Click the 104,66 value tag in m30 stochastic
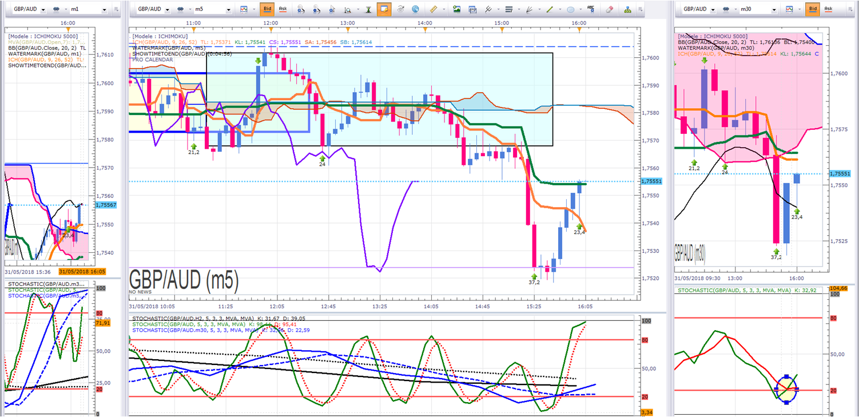This screenshot has width=859, height=417. pyautogui.click(x=837, y=288)
